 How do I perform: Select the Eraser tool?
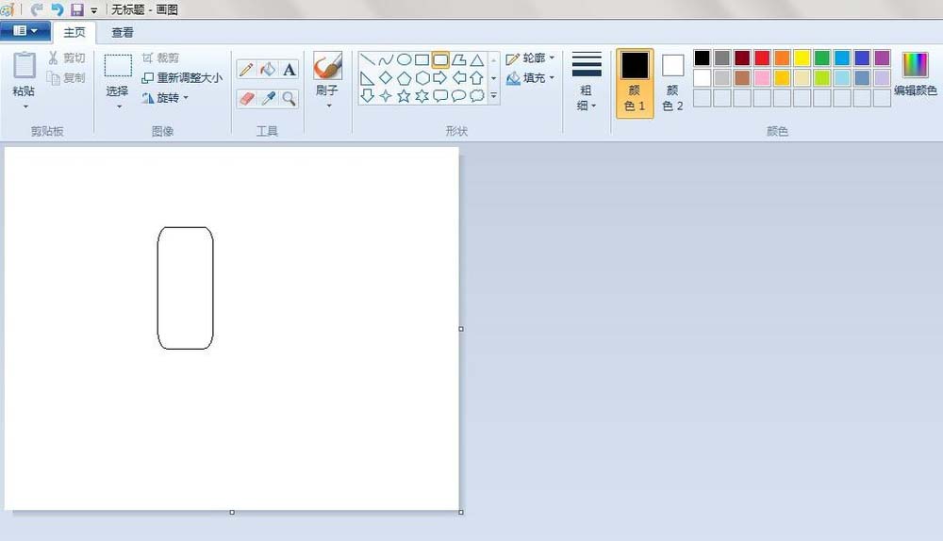click(246, 98)
